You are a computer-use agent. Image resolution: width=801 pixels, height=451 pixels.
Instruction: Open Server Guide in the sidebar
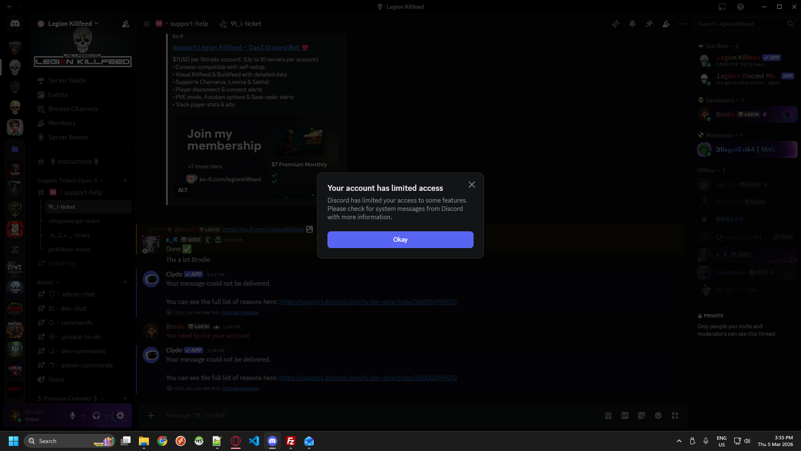(x=83, y=81)
